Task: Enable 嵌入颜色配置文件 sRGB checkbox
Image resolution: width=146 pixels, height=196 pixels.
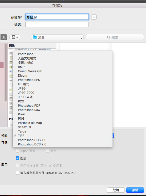Action: tap(17, 173)
